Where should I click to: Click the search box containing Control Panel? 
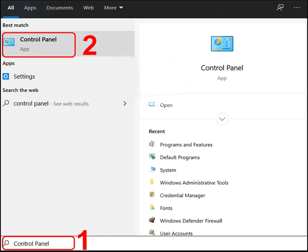click(38, 244)
